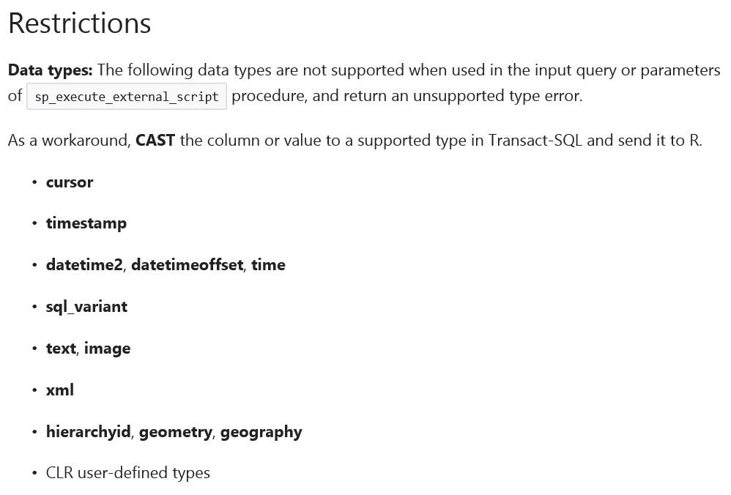Select 'CLR user-defined types' list item
Viewport: 731px width, 495px height.
[128, 473]
